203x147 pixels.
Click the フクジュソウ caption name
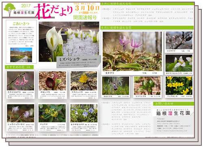[77, 92]
